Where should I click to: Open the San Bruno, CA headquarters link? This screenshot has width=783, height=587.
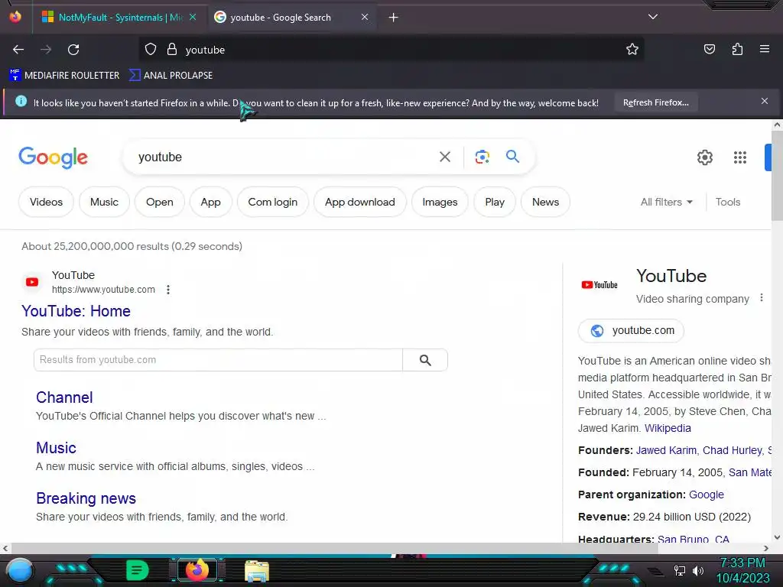[x=693, y=539]
